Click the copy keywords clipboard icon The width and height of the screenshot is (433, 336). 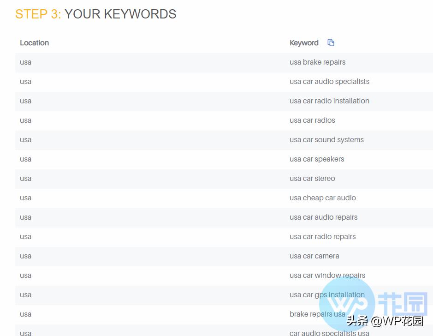click(331, 42)
